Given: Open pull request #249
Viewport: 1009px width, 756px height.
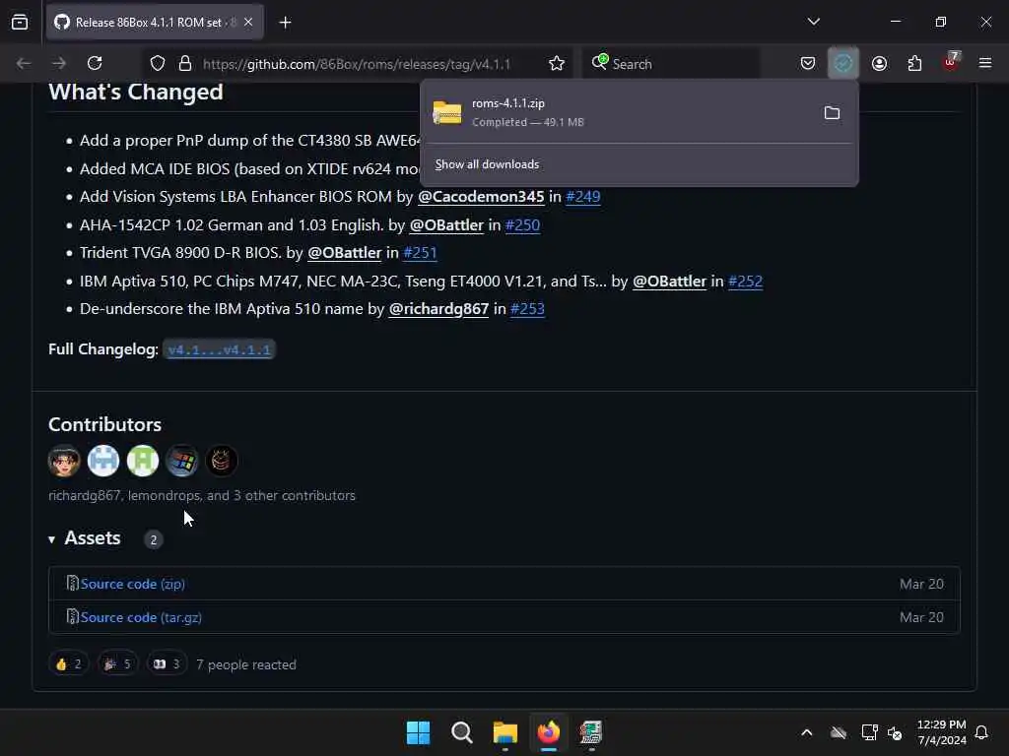Looking at the screenshot, I should click(583, 197).
